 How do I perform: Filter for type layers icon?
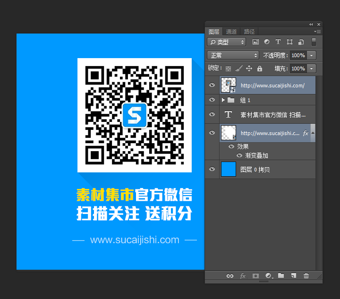point(278,42)
